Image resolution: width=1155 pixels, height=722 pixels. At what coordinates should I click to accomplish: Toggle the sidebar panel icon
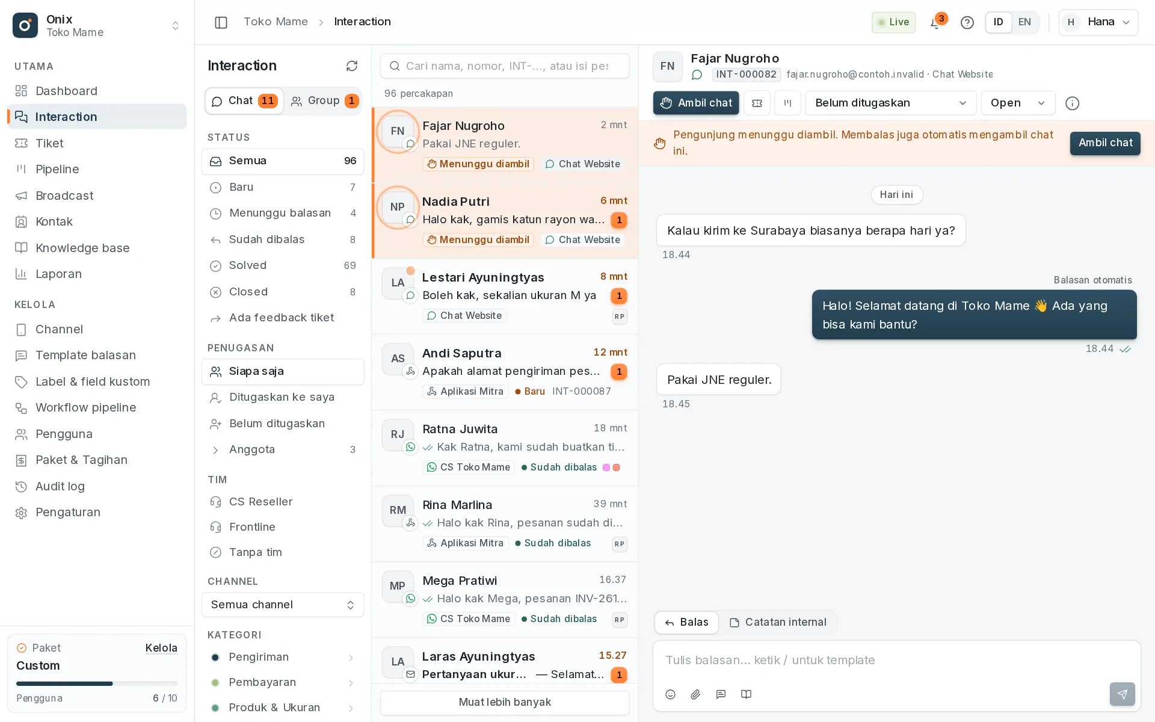(x=221, y=22)
